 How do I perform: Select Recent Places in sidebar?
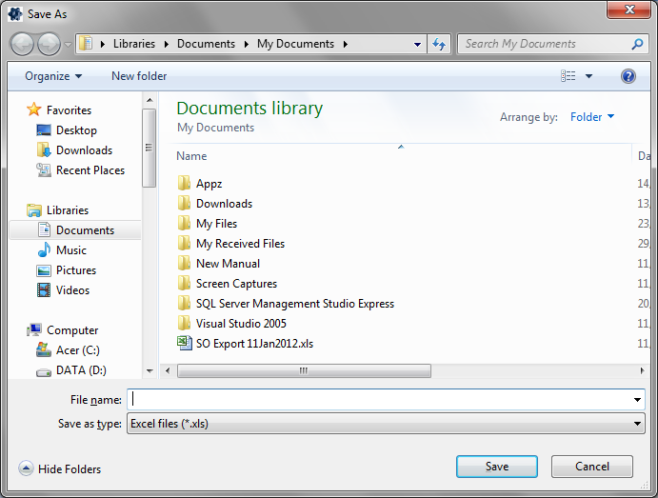click(90, 170)
